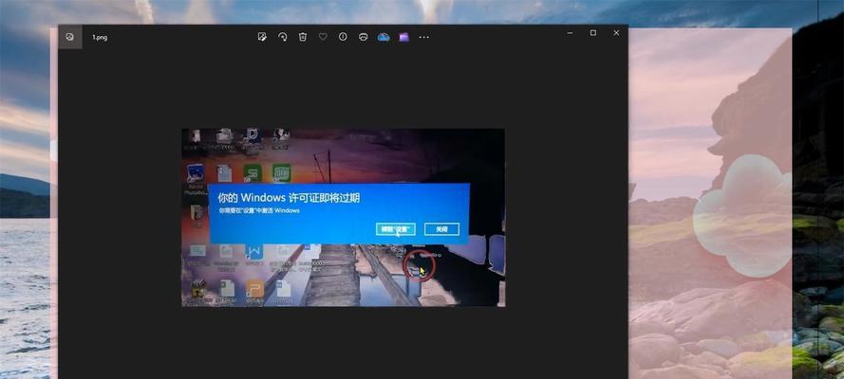Mark the photo as favorite with the heart icon
844x379 pixels.
(323, 37)
